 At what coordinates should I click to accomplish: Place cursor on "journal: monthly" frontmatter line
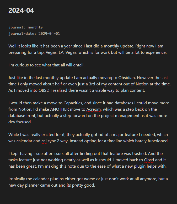coord(25,27)
